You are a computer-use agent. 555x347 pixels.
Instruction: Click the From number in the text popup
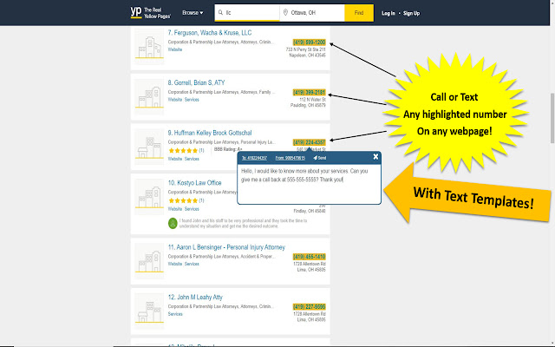pos(291,158)
